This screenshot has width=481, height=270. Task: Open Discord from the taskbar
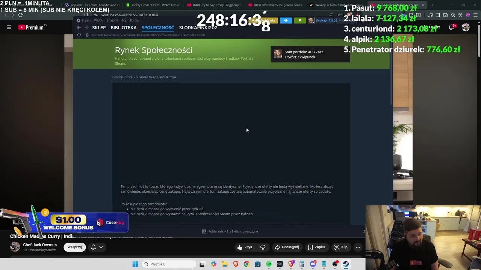(x=313, y=264)
